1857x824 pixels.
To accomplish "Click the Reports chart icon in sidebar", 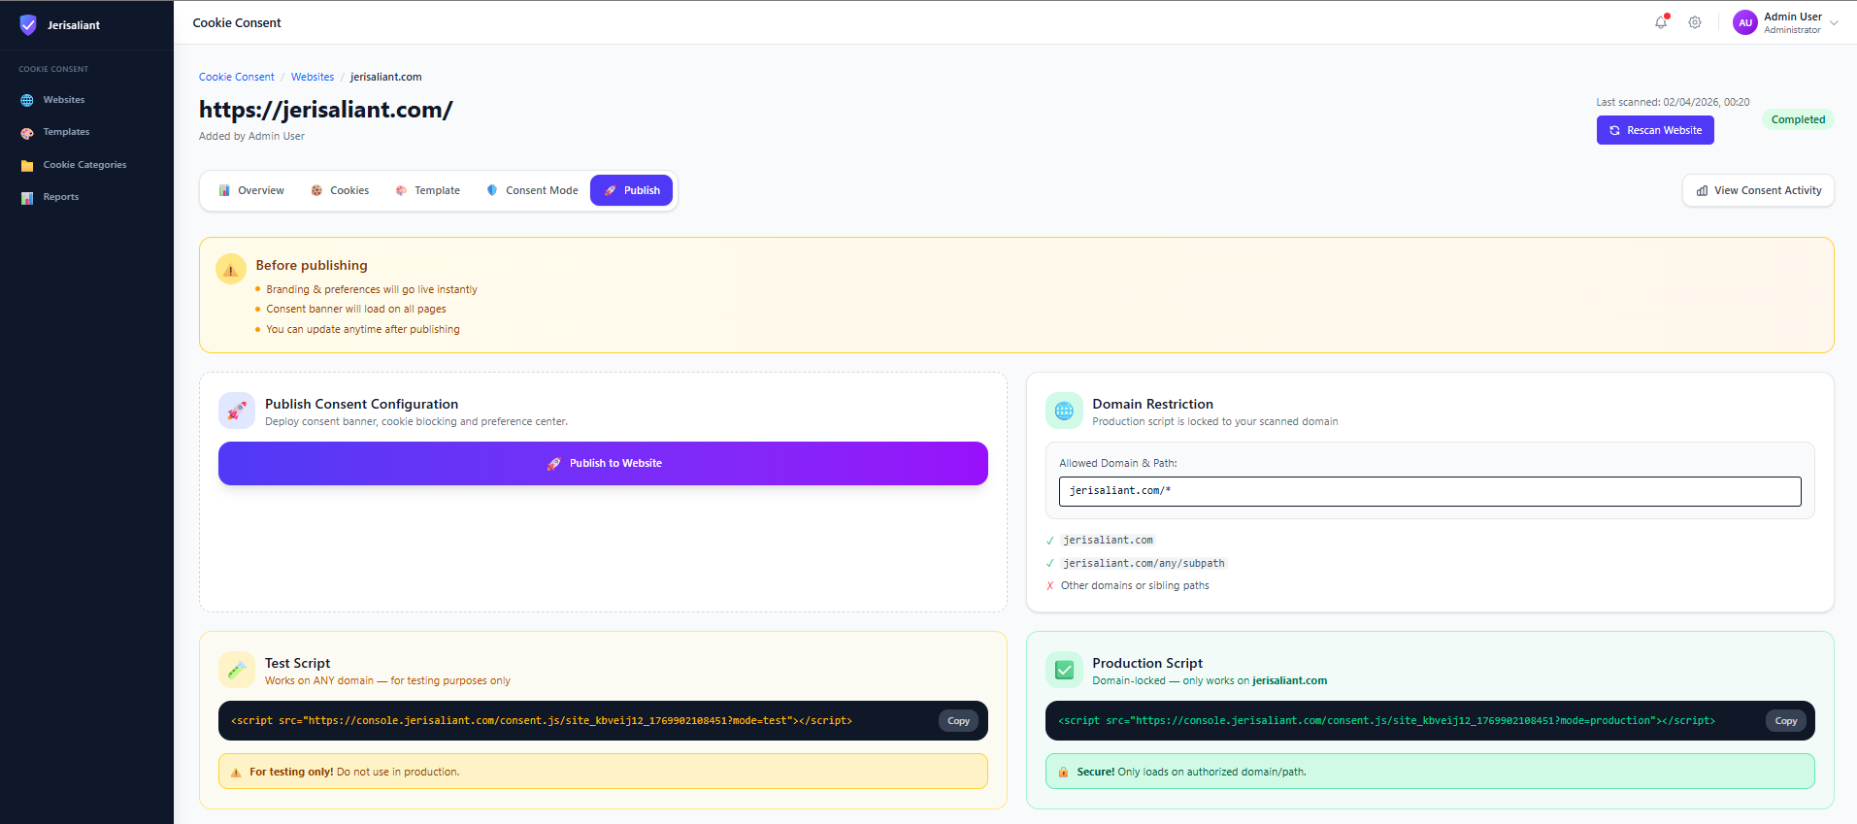I will pyautogui.click(x=27, y=198).
